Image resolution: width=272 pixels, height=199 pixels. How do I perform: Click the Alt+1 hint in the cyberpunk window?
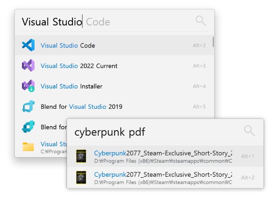point(248,156)
